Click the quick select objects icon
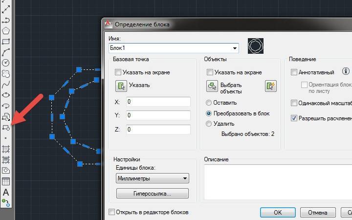352x220 pixels. click(270, 86)
